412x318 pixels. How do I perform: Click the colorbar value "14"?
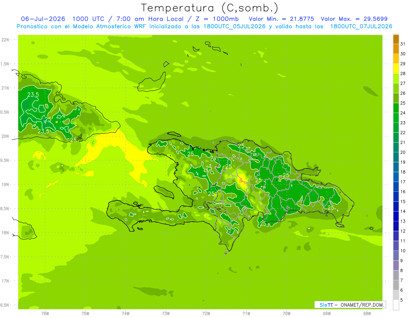(403, 211)
